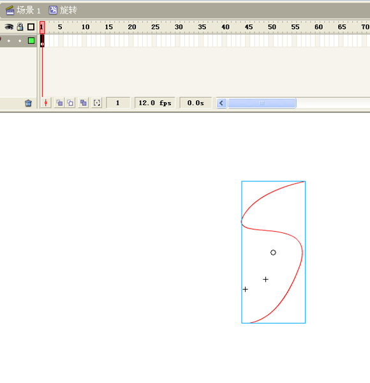Move playhead to frame 65 on ruler

[342, 27]
